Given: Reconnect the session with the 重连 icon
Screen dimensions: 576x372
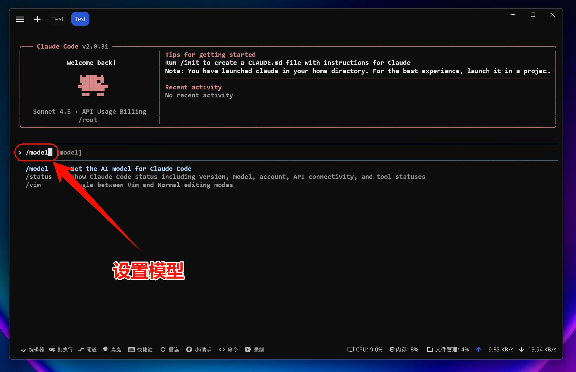Looking at the screenshot, I should tap(169, 349).
